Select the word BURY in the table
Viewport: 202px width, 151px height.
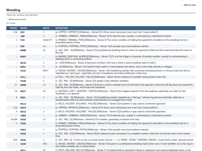pos(23,57)
